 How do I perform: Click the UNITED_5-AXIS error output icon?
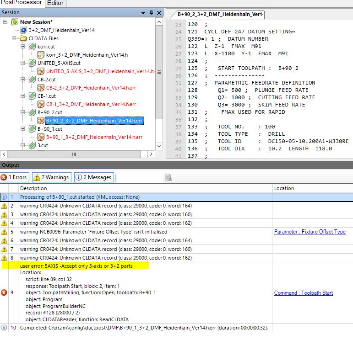(41, 71)
